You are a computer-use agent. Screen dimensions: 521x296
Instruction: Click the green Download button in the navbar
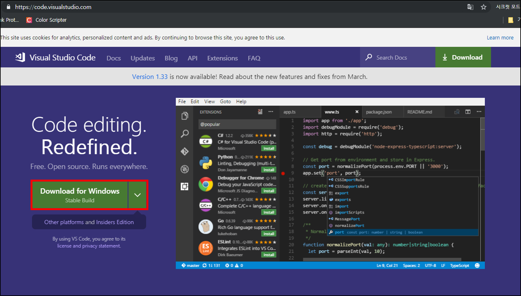pyautogui.click(x=463, y=57)
